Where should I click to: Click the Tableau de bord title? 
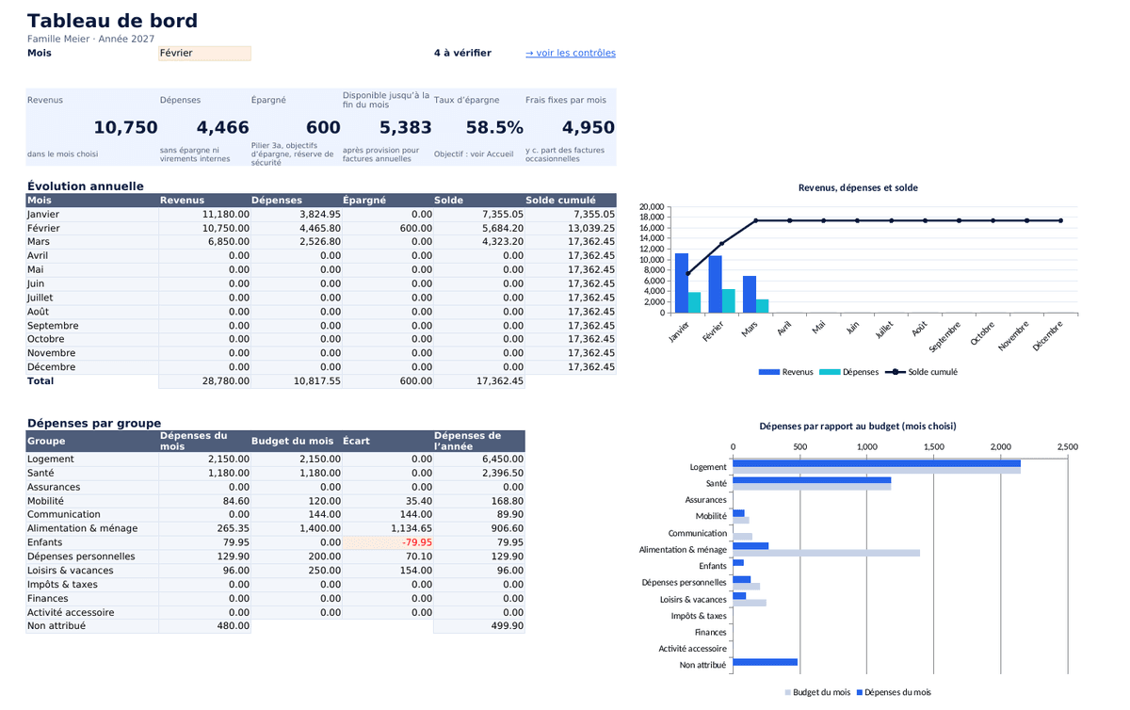pos(112,21)
